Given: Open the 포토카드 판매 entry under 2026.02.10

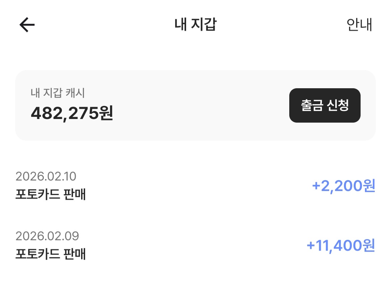Looking at the screenshot, I should pyautogui.click(x=51, y=195).
